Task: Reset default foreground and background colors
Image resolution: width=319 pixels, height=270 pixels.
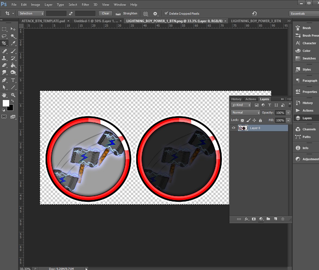Action: 4,110
